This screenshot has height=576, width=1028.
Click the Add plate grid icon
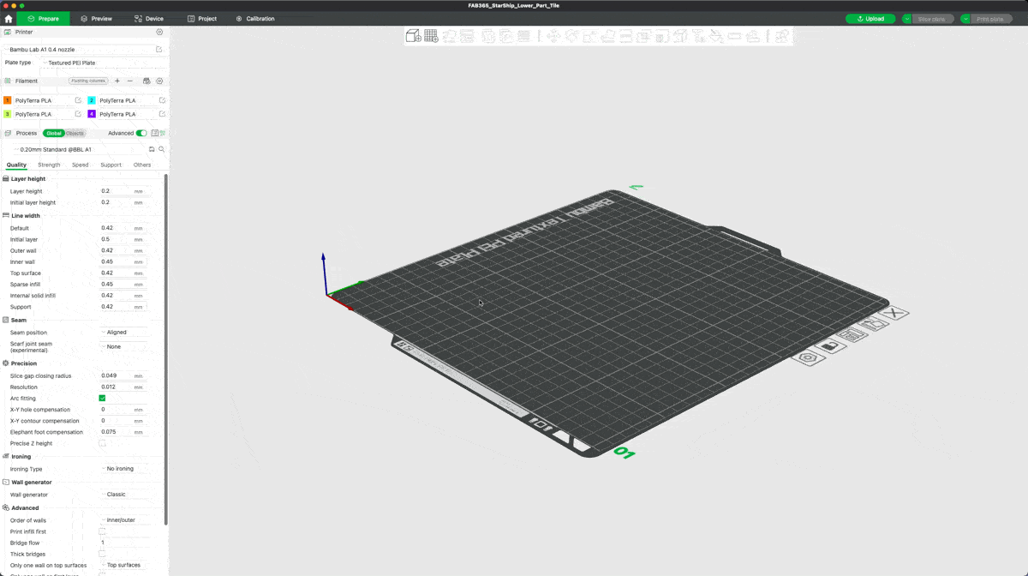[431, 36]
